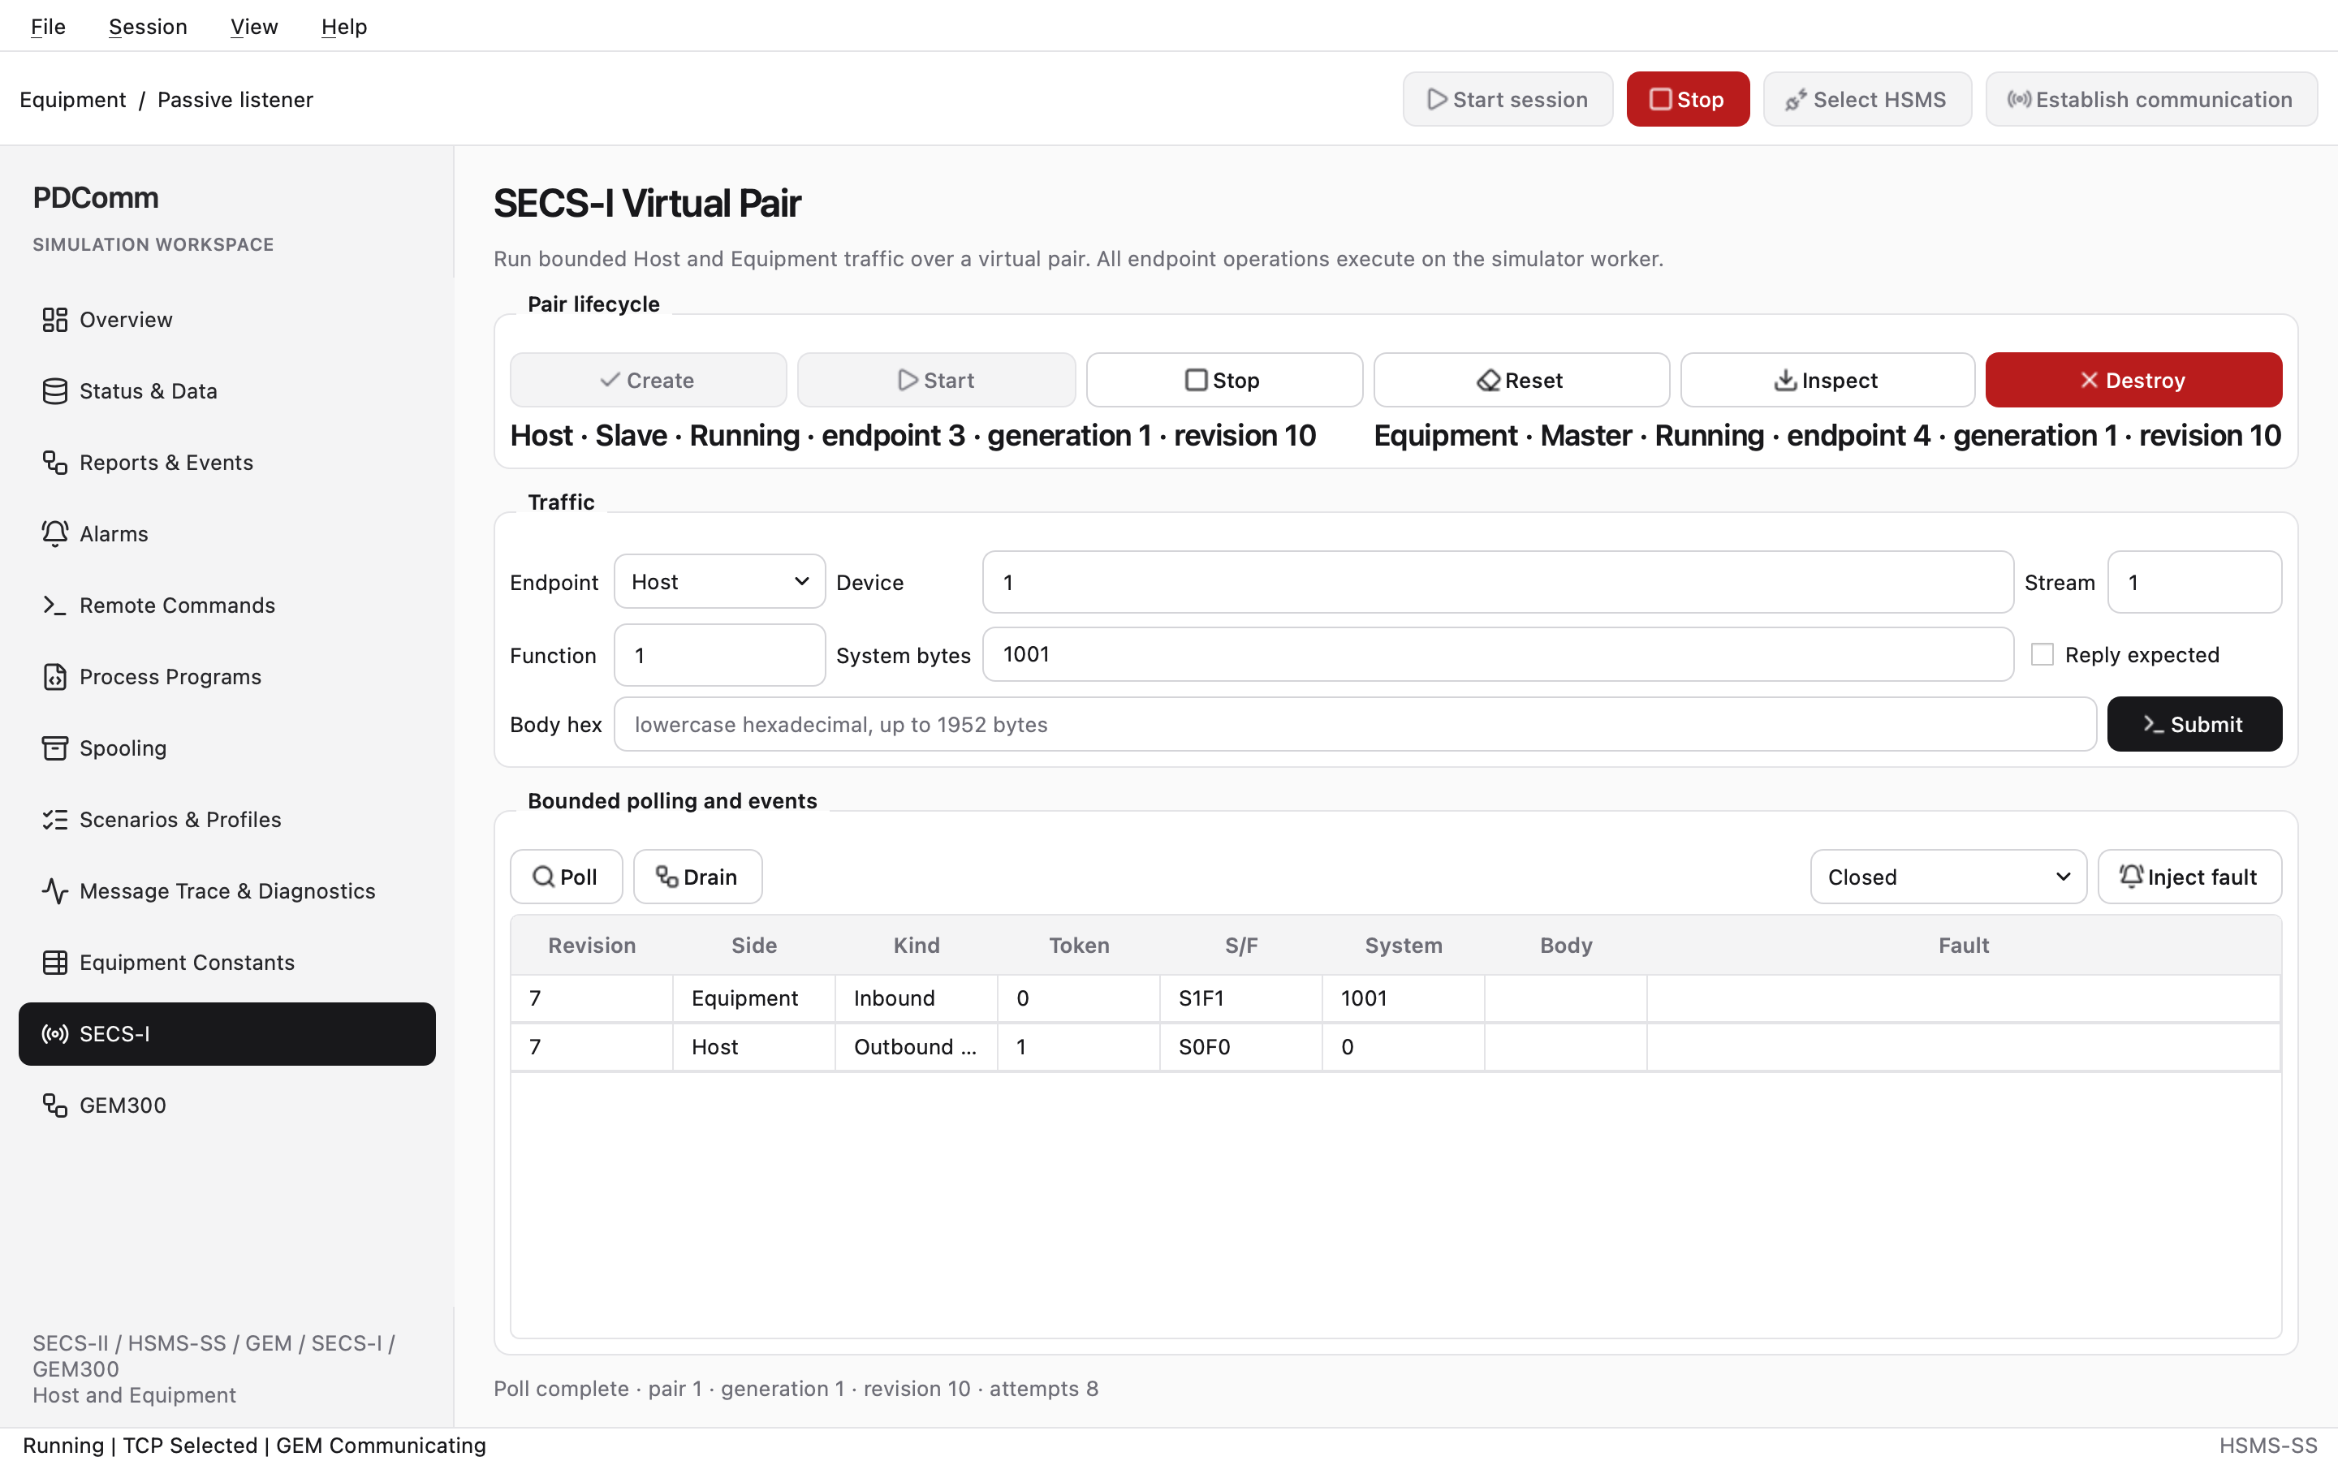
Task: Open the View menu
Action: click(254, 26)
